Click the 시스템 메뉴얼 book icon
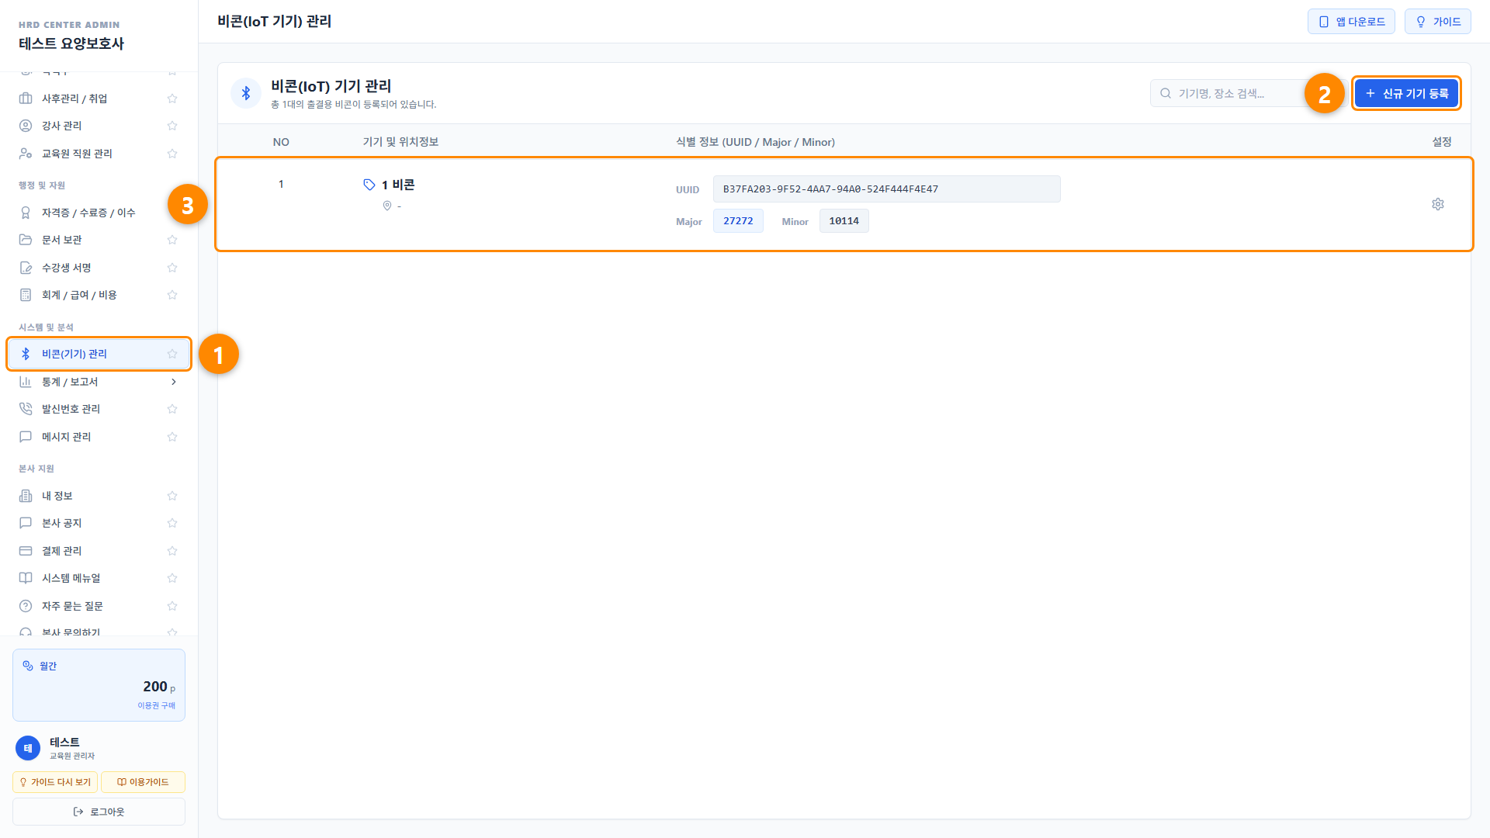 (x=26, y=578)
